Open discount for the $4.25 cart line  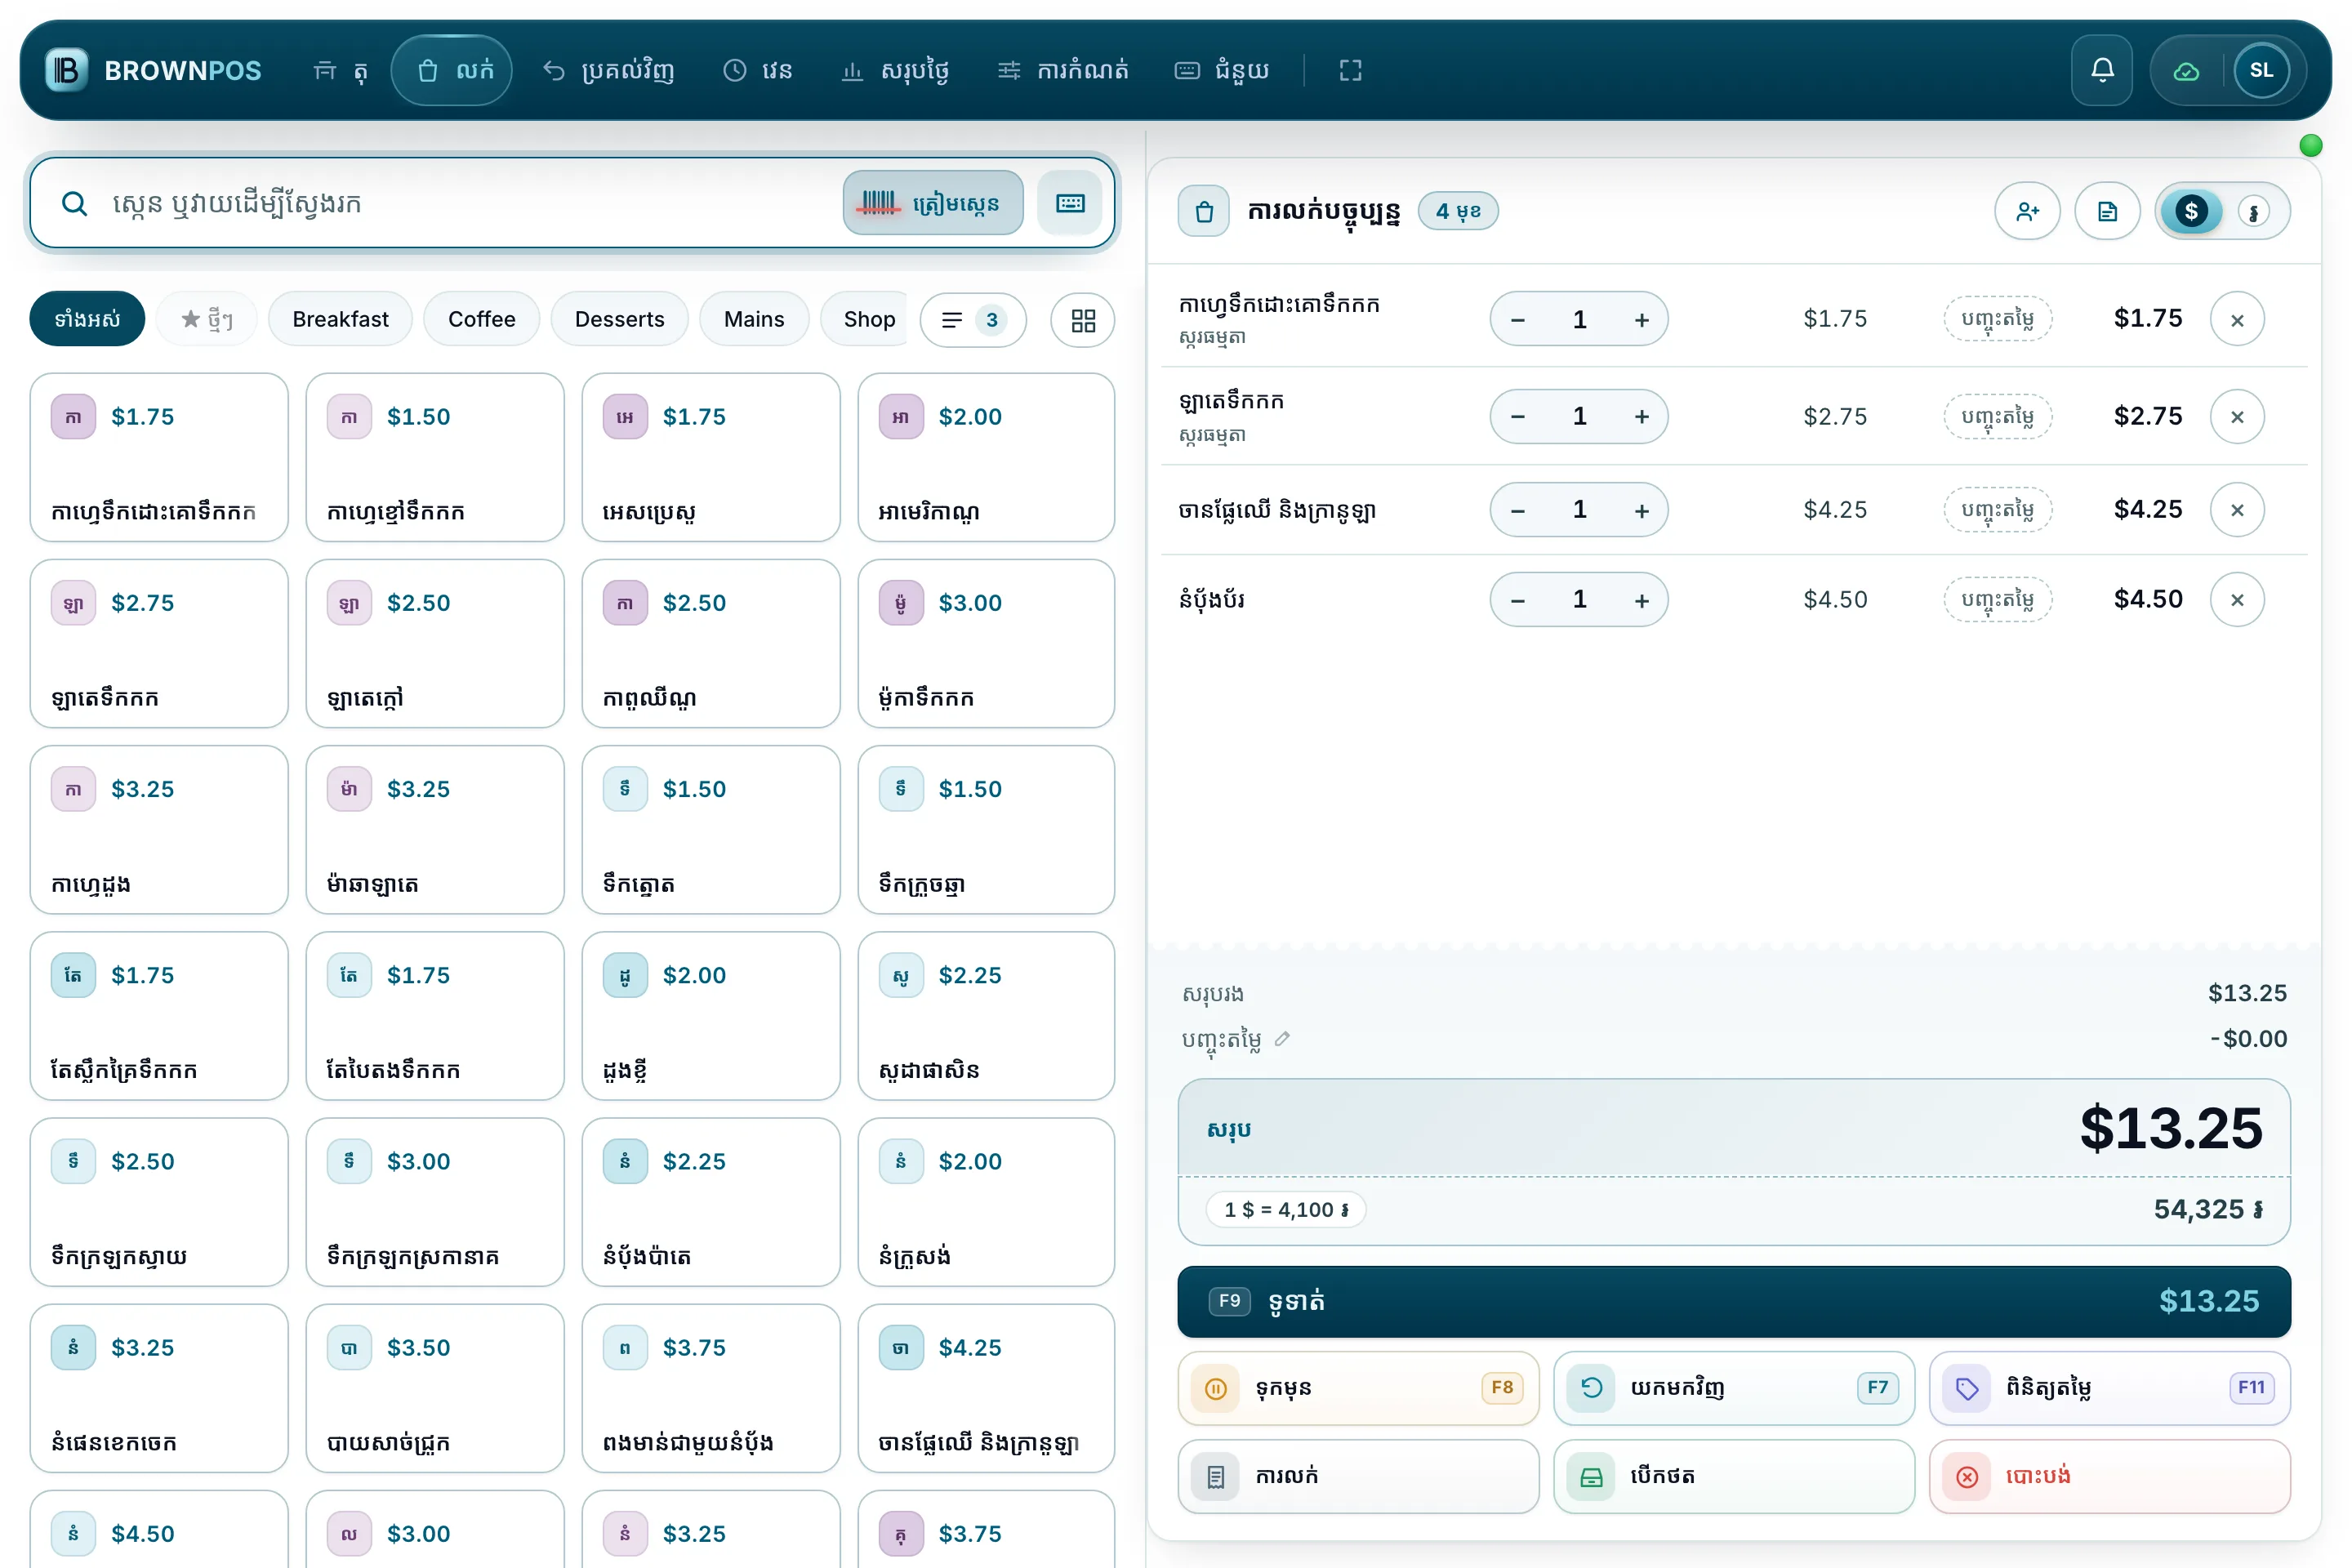coord(1997,510)
